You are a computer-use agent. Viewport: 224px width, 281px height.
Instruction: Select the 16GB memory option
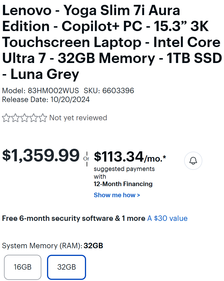(23, 267)
